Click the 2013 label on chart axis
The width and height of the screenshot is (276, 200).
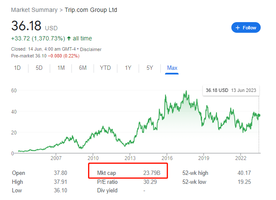pyautogui.click(x=130, y=158)
